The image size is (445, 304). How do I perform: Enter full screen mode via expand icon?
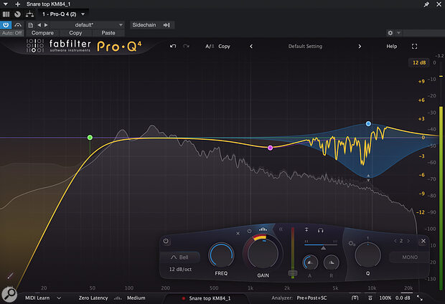click(414, 46)
